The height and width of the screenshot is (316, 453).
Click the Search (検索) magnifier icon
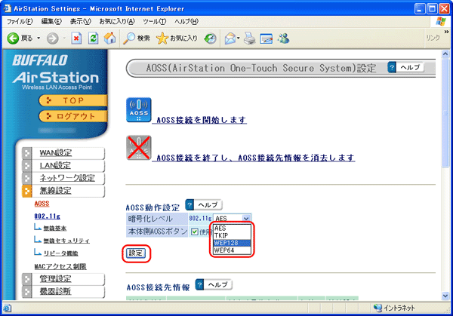coord(129,38)
